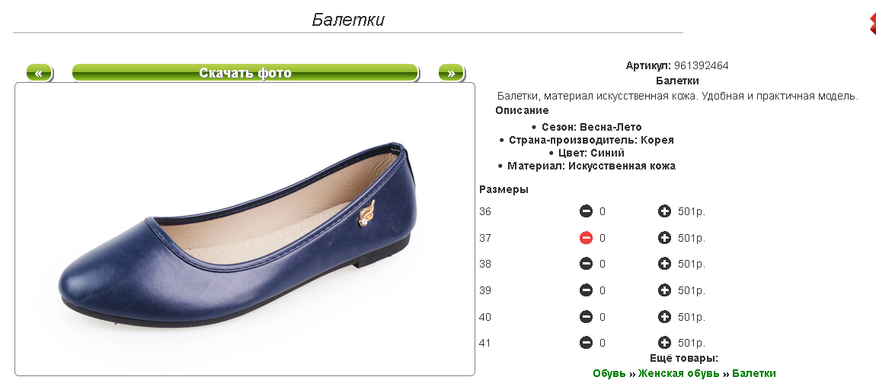Decrease quantity for size 41

[x=586, y=343]
